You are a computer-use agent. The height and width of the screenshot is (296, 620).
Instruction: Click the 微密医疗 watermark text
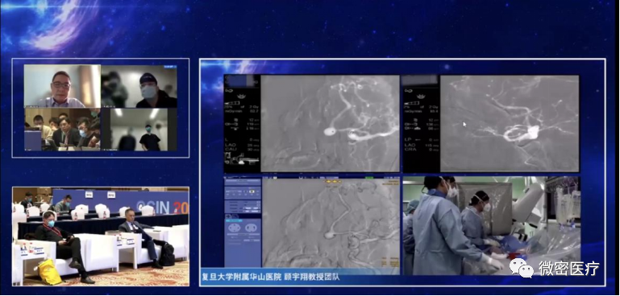[568, 269]
